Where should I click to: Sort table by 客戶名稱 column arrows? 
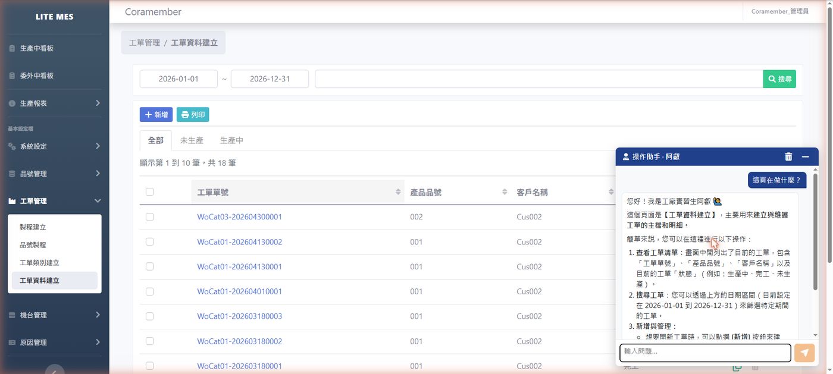611,192
